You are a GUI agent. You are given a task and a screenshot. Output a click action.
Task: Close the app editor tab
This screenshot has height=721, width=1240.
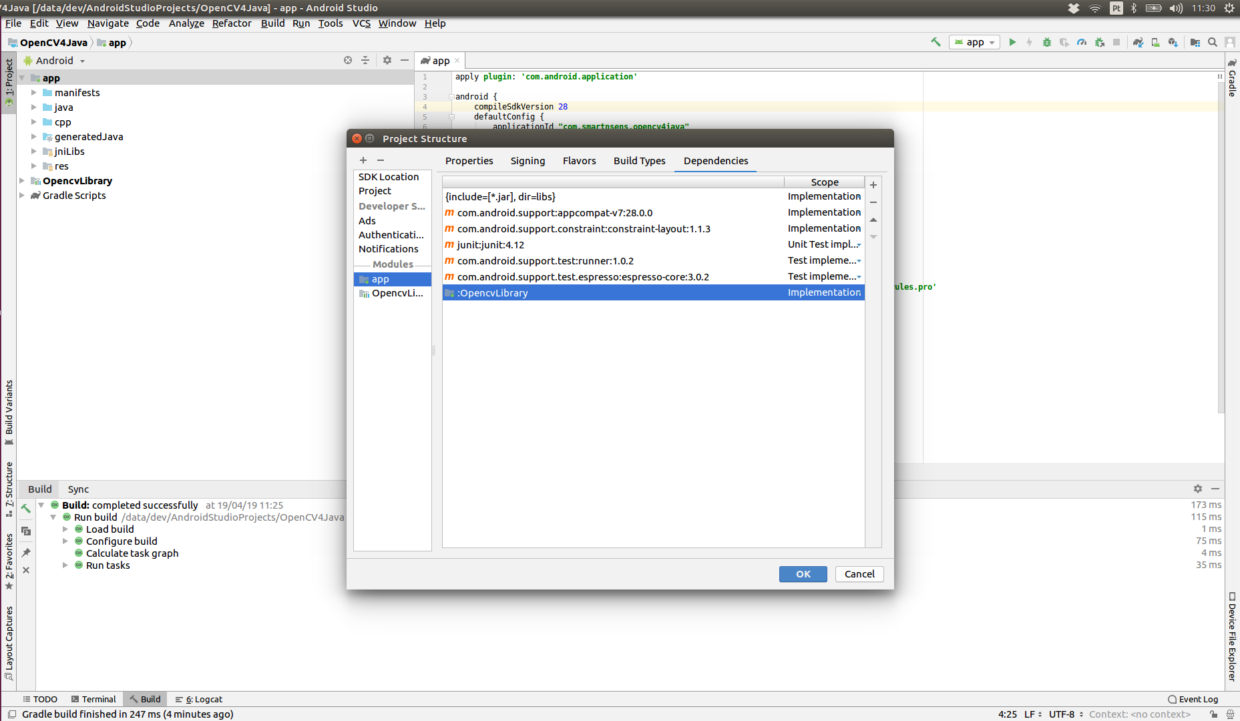457,61
